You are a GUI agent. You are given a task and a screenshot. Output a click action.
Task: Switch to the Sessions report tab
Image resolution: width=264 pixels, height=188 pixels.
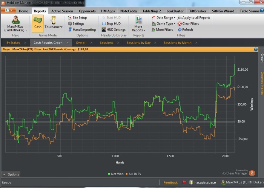[x=106, y=43]
